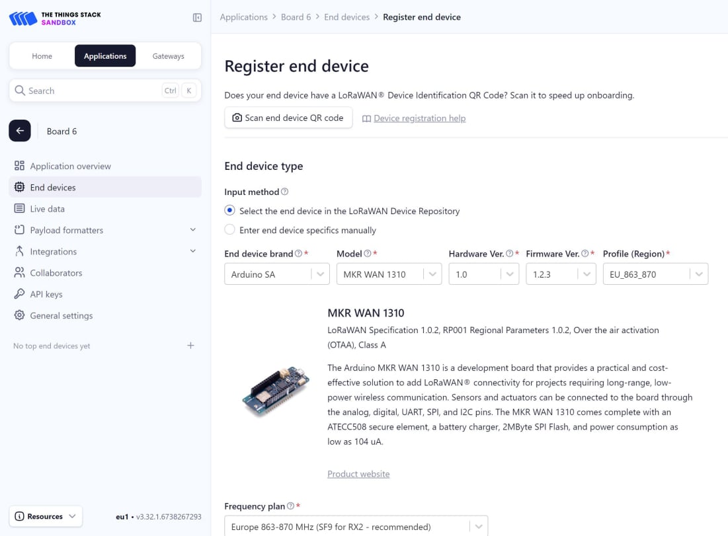
Task: Click the API keys key icon
Action: point(19,293)
